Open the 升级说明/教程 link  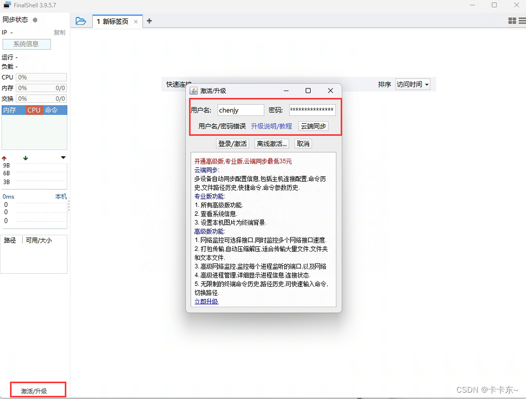tap(271, 126)
